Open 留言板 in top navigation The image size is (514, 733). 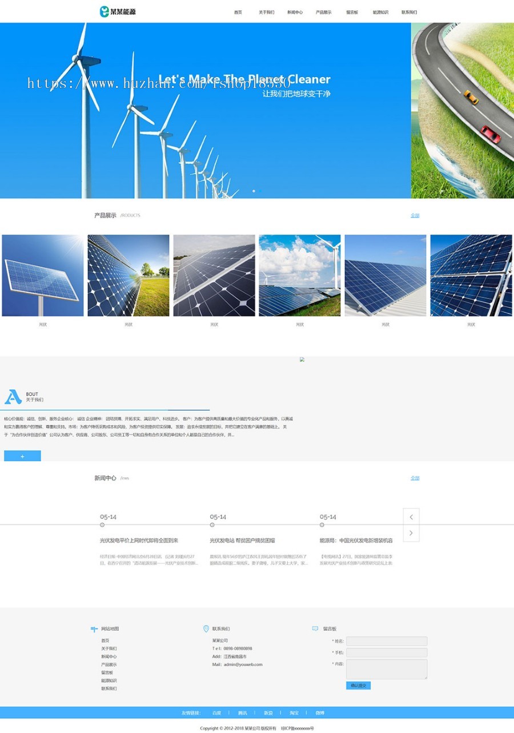pyautogui.click(x=352, y=12)
